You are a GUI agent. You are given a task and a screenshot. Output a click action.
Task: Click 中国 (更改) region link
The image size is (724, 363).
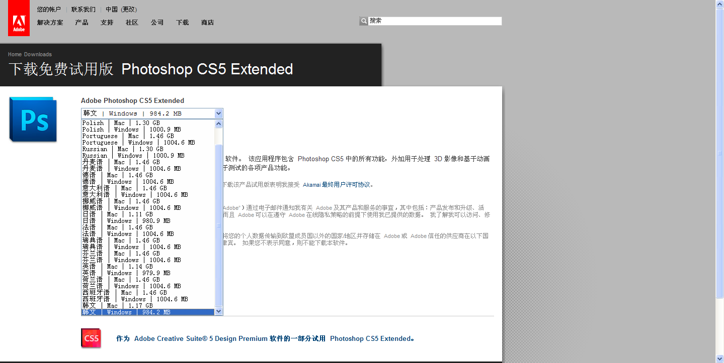click(121, 10)
